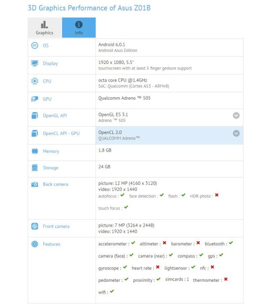Click the camera (rear) check mark
This screenshot has width=269, height=305.
pos(171,255)
